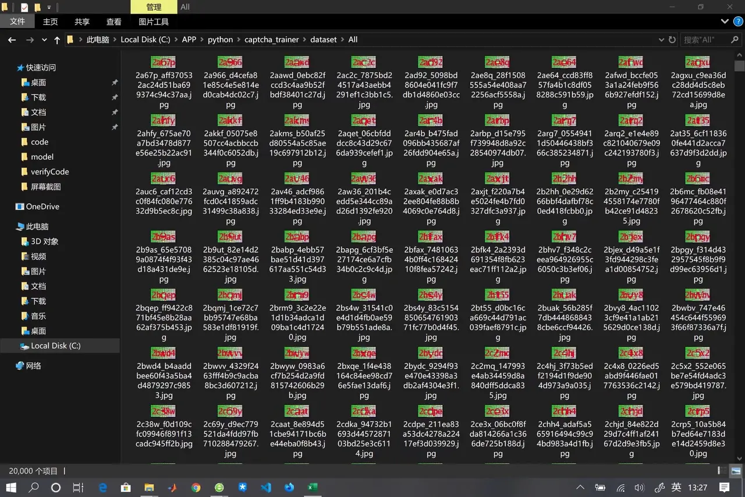This screenshot has height=497, width=745.
Task: Switch to large thumbnails view in status bar
Action: coord(736,471)
